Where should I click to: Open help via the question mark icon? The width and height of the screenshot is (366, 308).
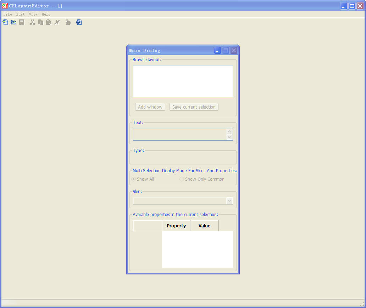point(79,22)
